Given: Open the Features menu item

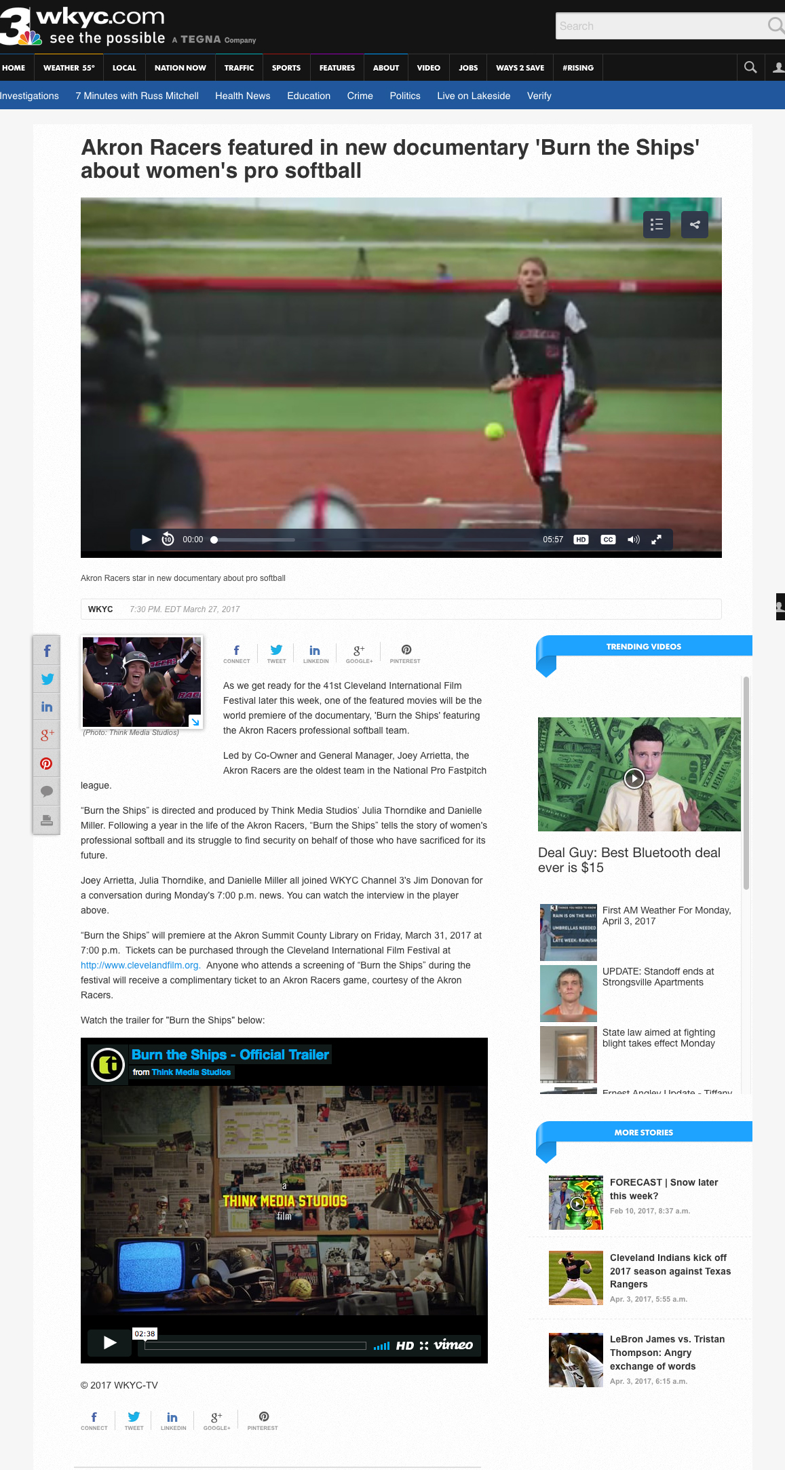Looking at the screenshot, I should [337, 68].
